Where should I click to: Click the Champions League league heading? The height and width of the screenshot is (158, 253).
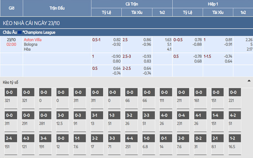(39, 32)
